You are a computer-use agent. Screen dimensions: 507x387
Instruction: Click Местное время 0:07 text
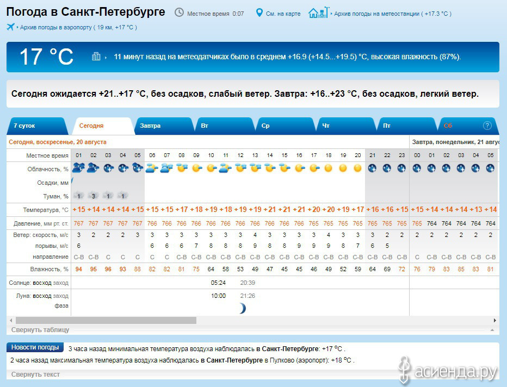click(x=215, y=14)
